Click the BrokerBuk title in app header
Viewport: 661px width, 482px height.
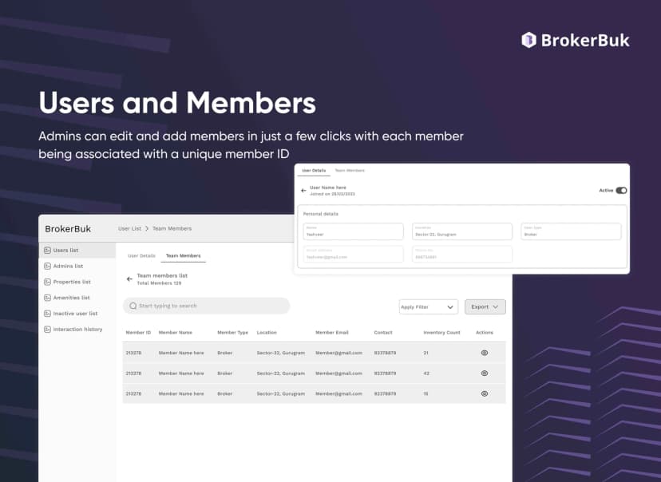(68, 229)
